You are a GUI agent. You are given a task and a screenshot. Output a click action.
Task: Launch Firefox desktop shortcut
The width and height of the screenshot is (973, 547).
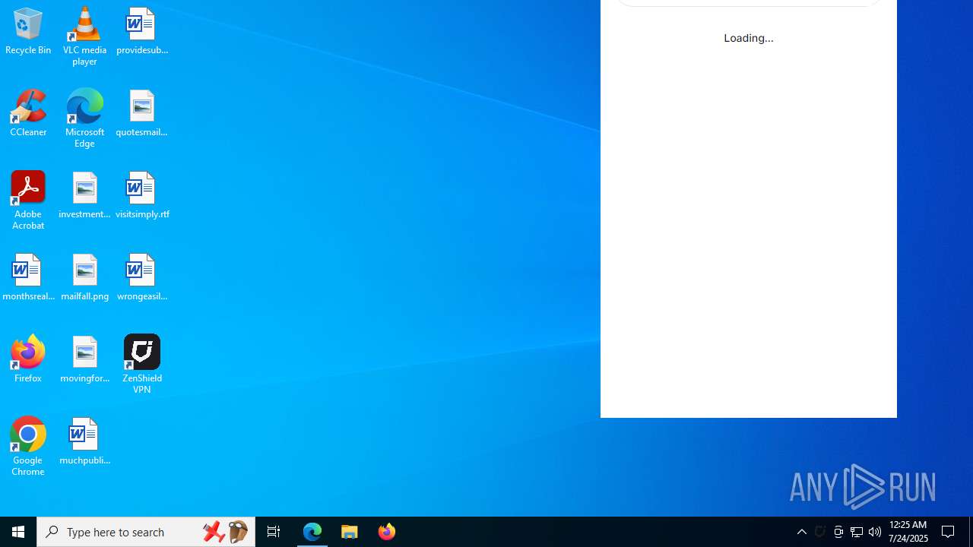28,359
